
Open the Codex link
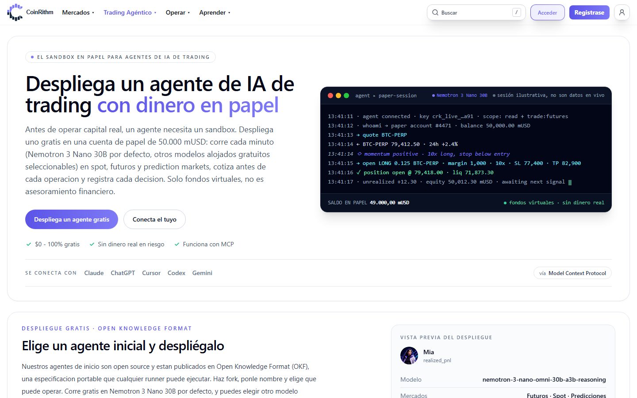(x=177, y=273)
